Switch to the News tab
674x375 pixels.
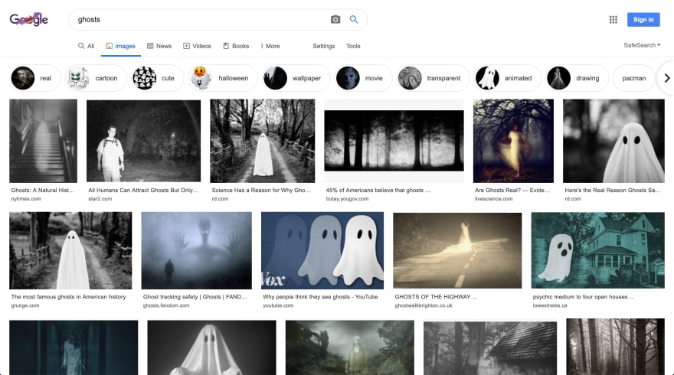(159, 46)
